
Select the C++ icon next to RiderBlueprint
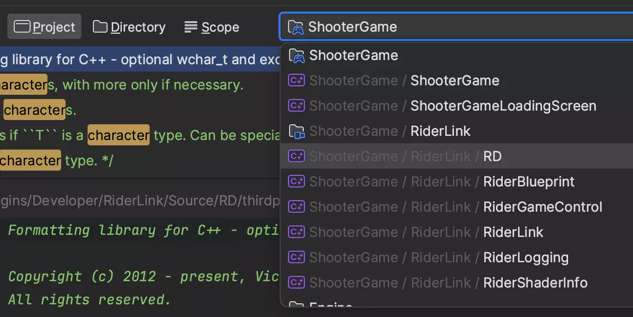click(296, 182)
